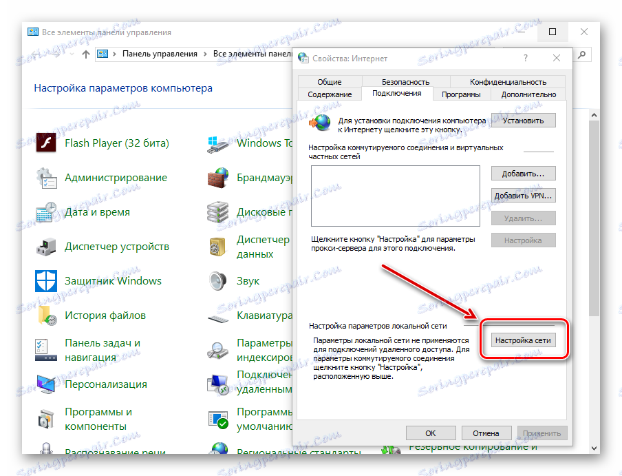Open Диспетчер учетных данных safe icon
This screenshot has height=476, width=622.
click(x=217, y=247)
